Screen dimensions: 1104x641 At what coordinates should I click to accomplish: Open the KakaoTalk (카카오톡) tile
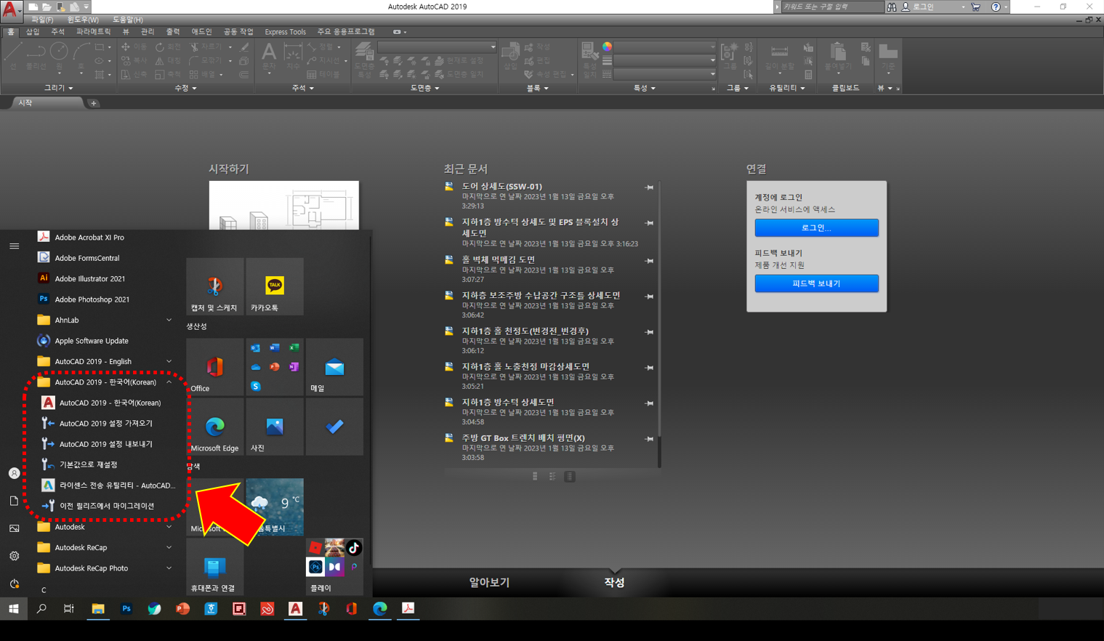[x=275, y=286]
